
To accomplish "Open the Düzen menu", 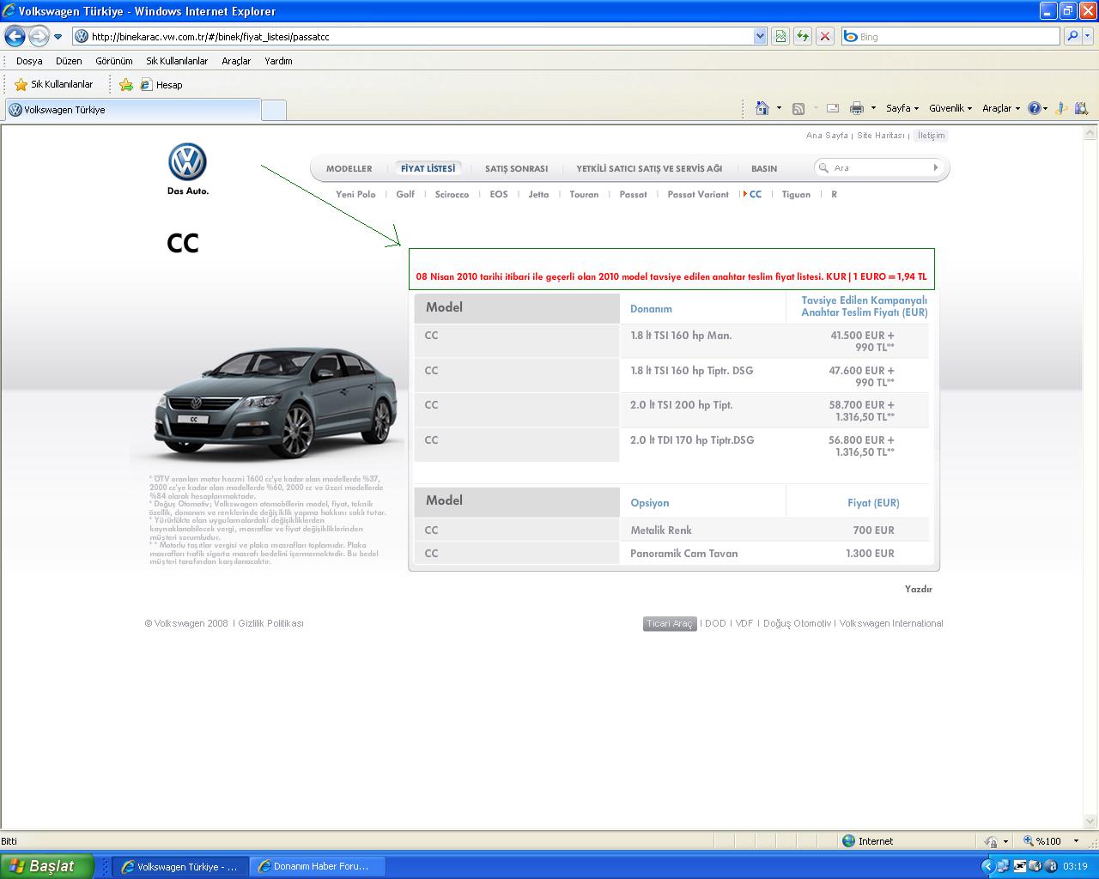I will pyautogui.click(x=69, y=61).
